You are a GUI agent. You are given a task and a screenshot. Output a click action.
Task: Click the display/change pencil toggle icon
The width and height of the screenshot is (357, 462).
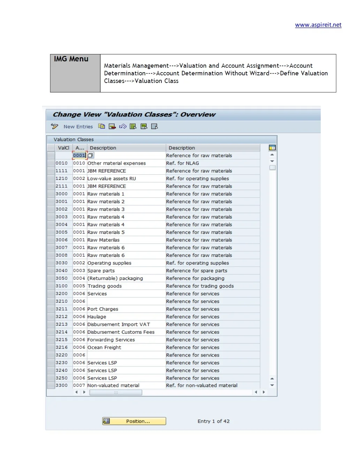point(54,126)
